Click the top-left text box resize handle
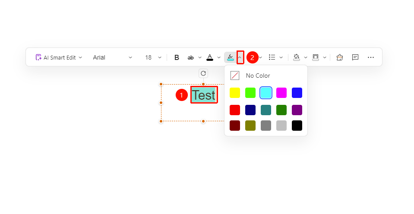The image size is (414, 214). 161,84
